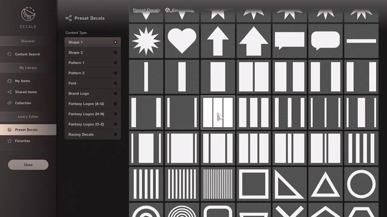Click the Content Search magnifier icon
Image resolution: width=387 pixels, height=217 pixels.
[x=9, y=54]
